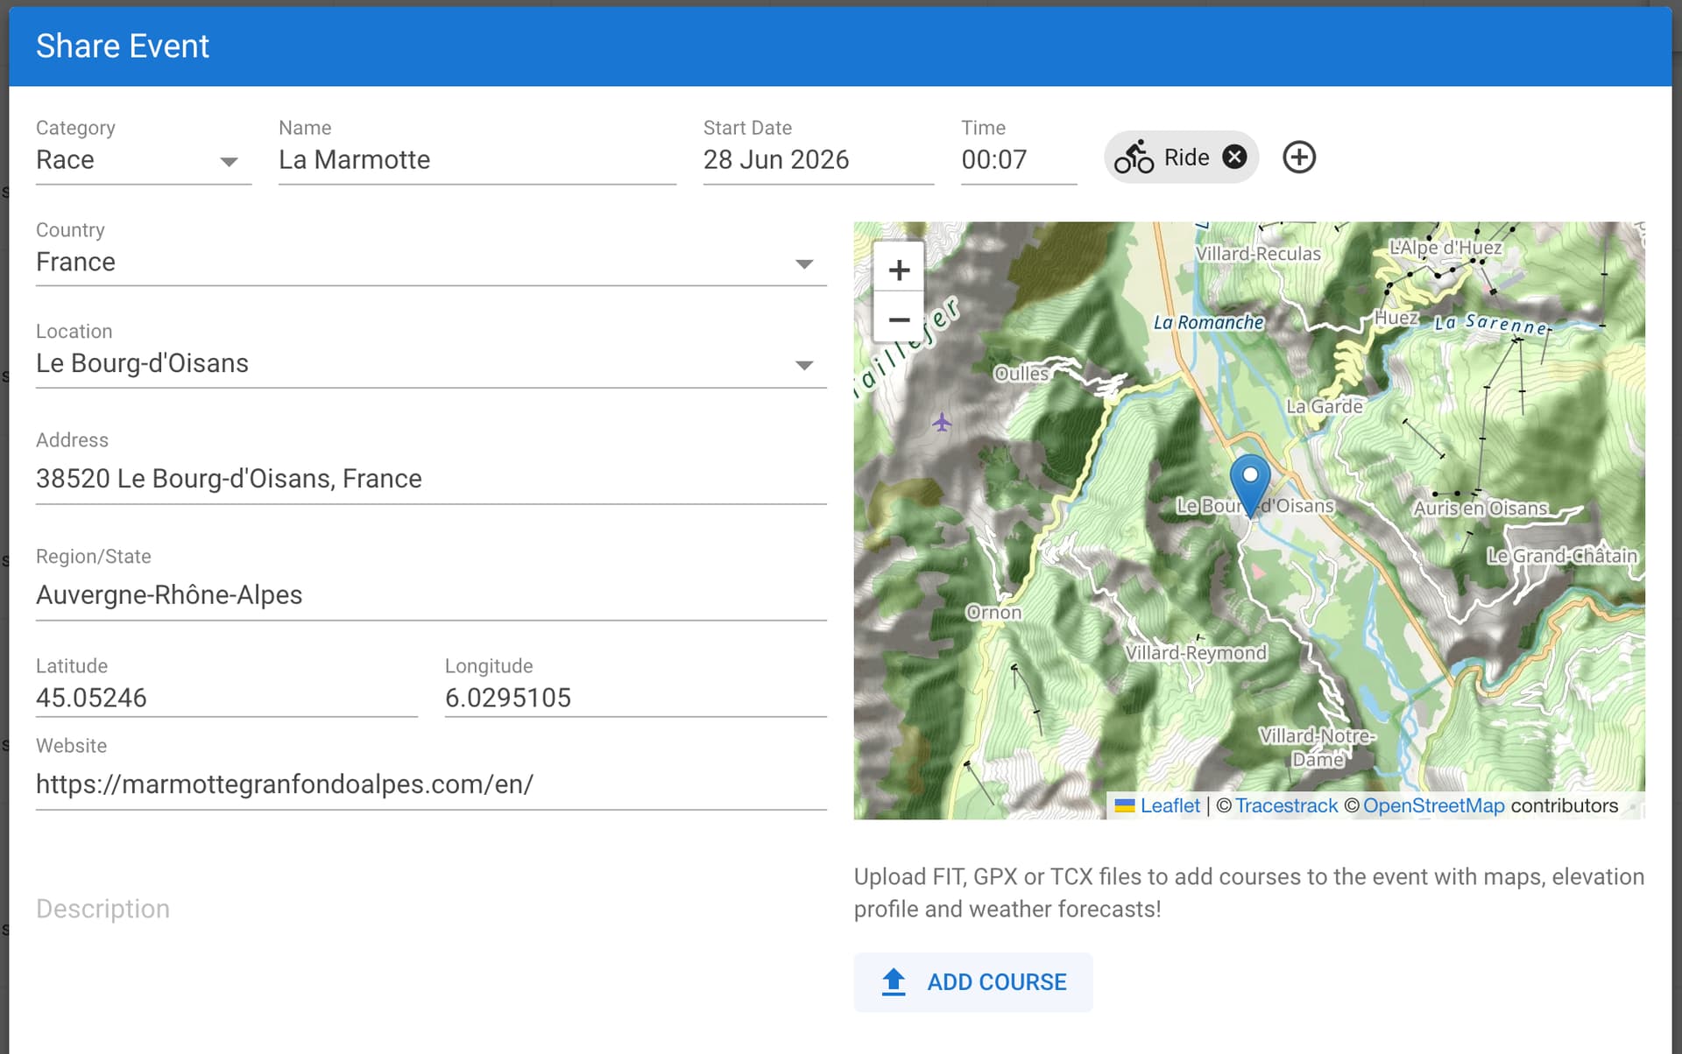Open the Leaflet attribution link

(x=1169, y=805)
